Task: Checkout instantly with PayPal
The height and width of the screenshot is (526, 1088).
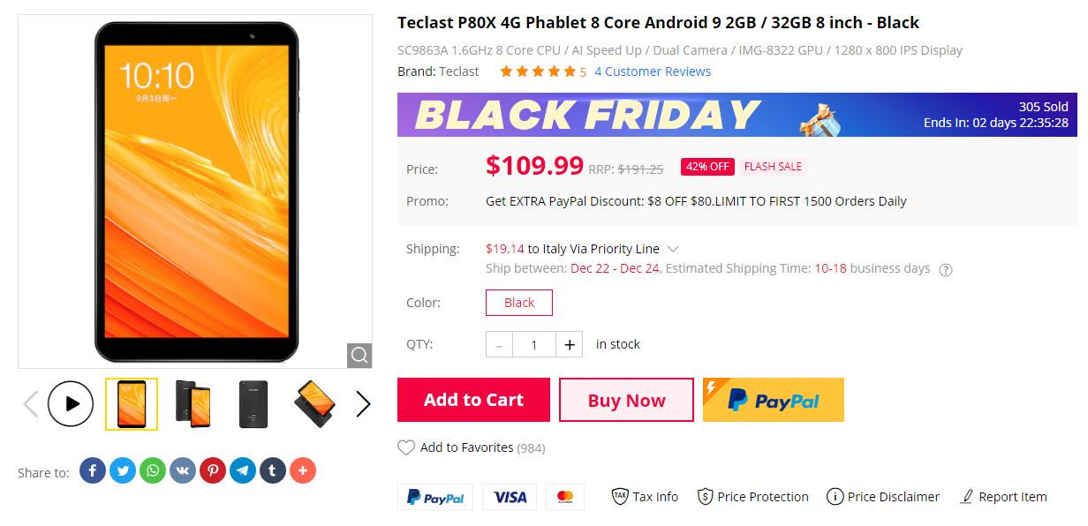Action: tap(773, 400)
